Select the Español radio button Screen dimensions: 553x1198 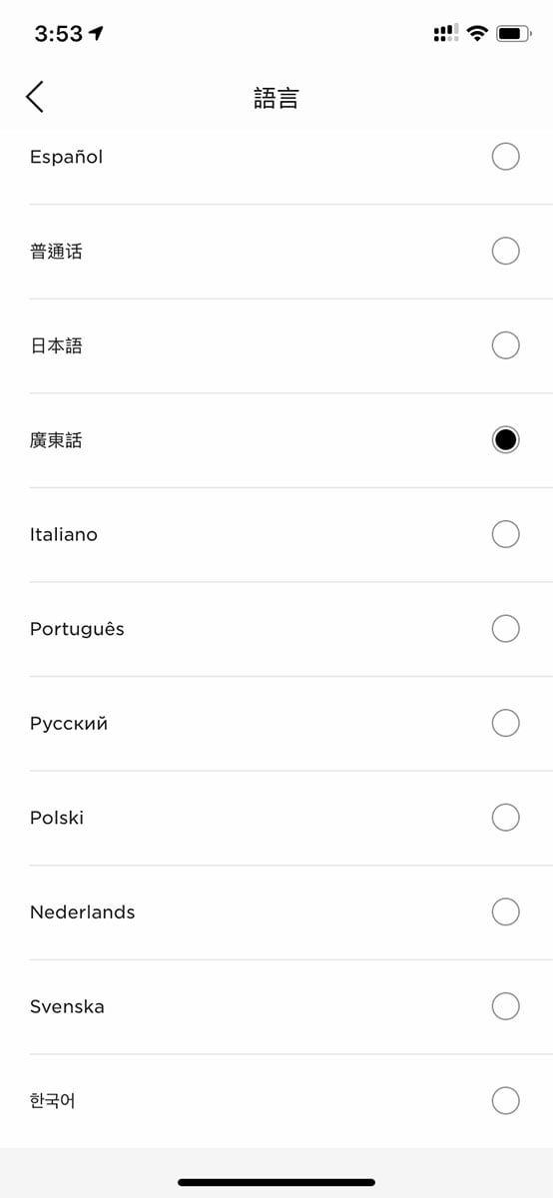[506, 157]
